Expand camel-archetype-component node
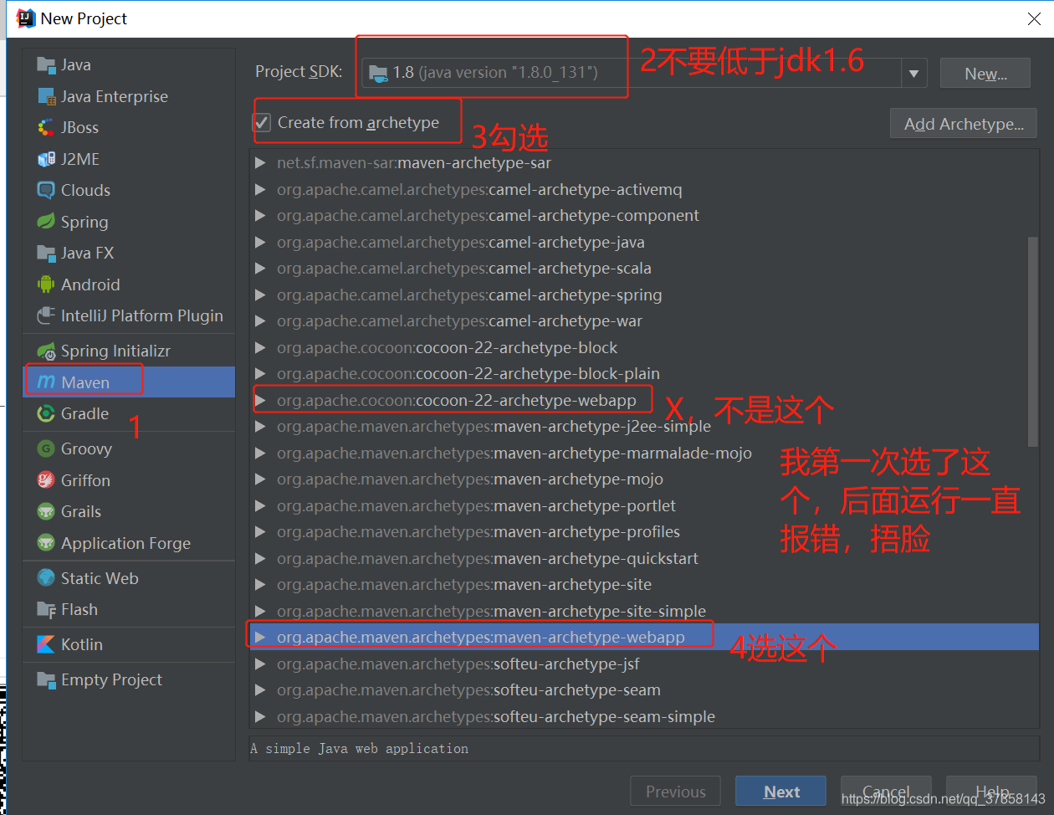The width and height of the screenshot is (1054, 815). click(260, 216)
